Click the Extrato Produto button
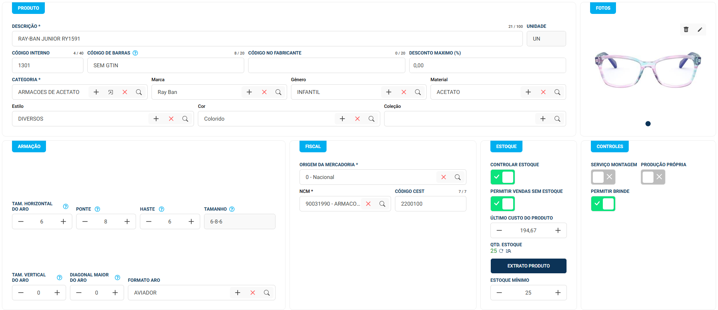The width and height of the screenshot is (718, 310). [x=528, y=266]
